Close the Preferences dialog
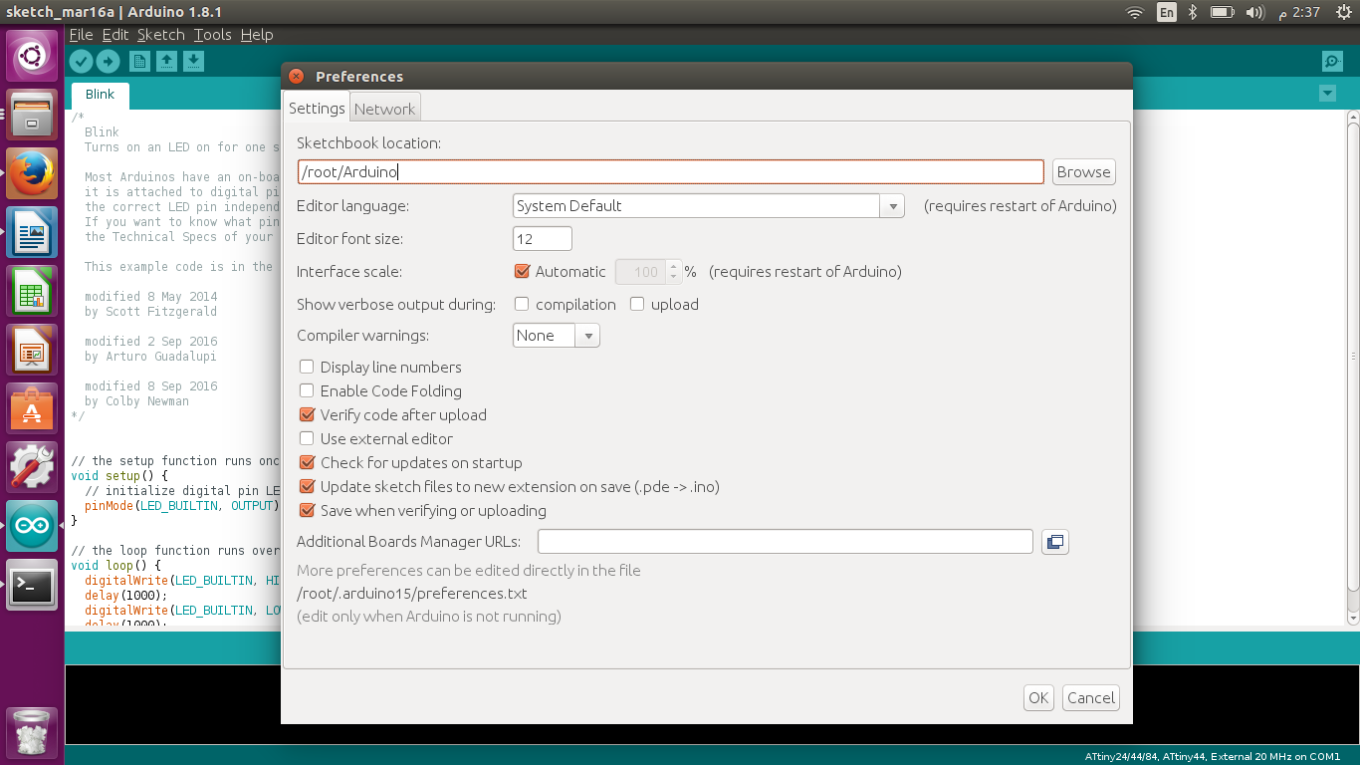The width and height of the screenshot is (1360, 765). [296, 77]
